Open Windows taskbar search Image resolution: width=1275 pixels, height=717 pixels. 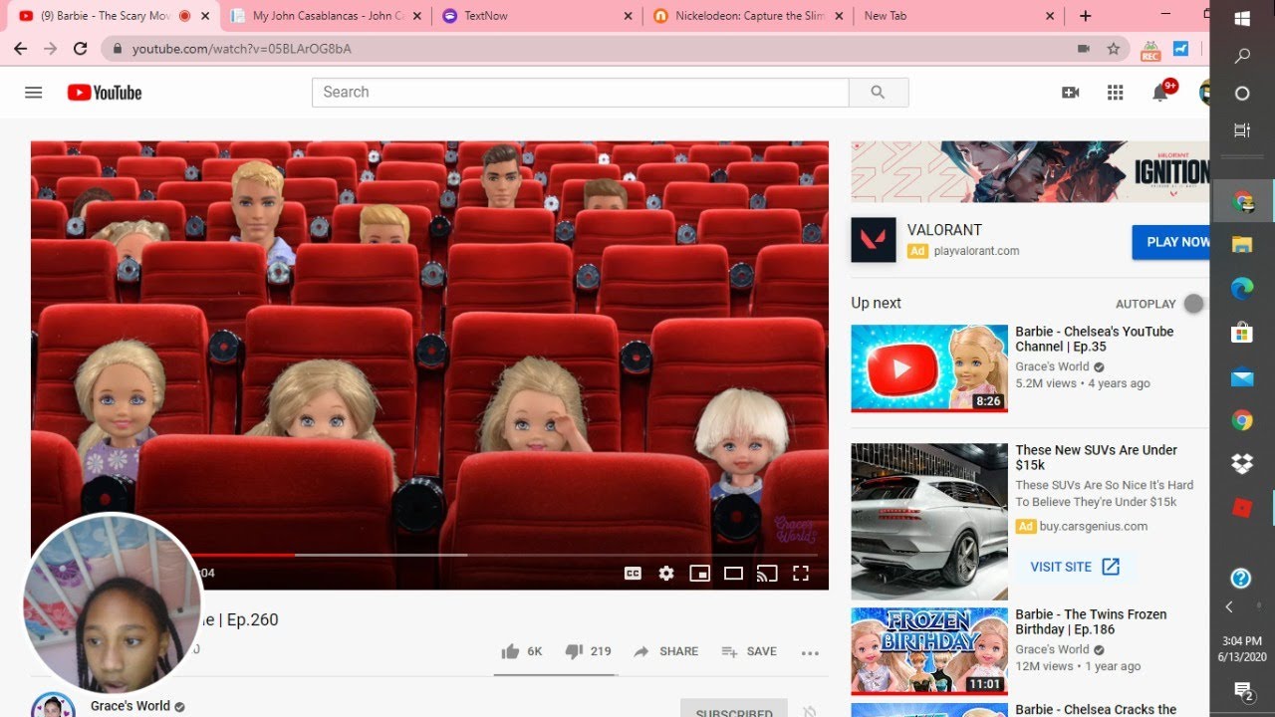(x=1242, y=56)
